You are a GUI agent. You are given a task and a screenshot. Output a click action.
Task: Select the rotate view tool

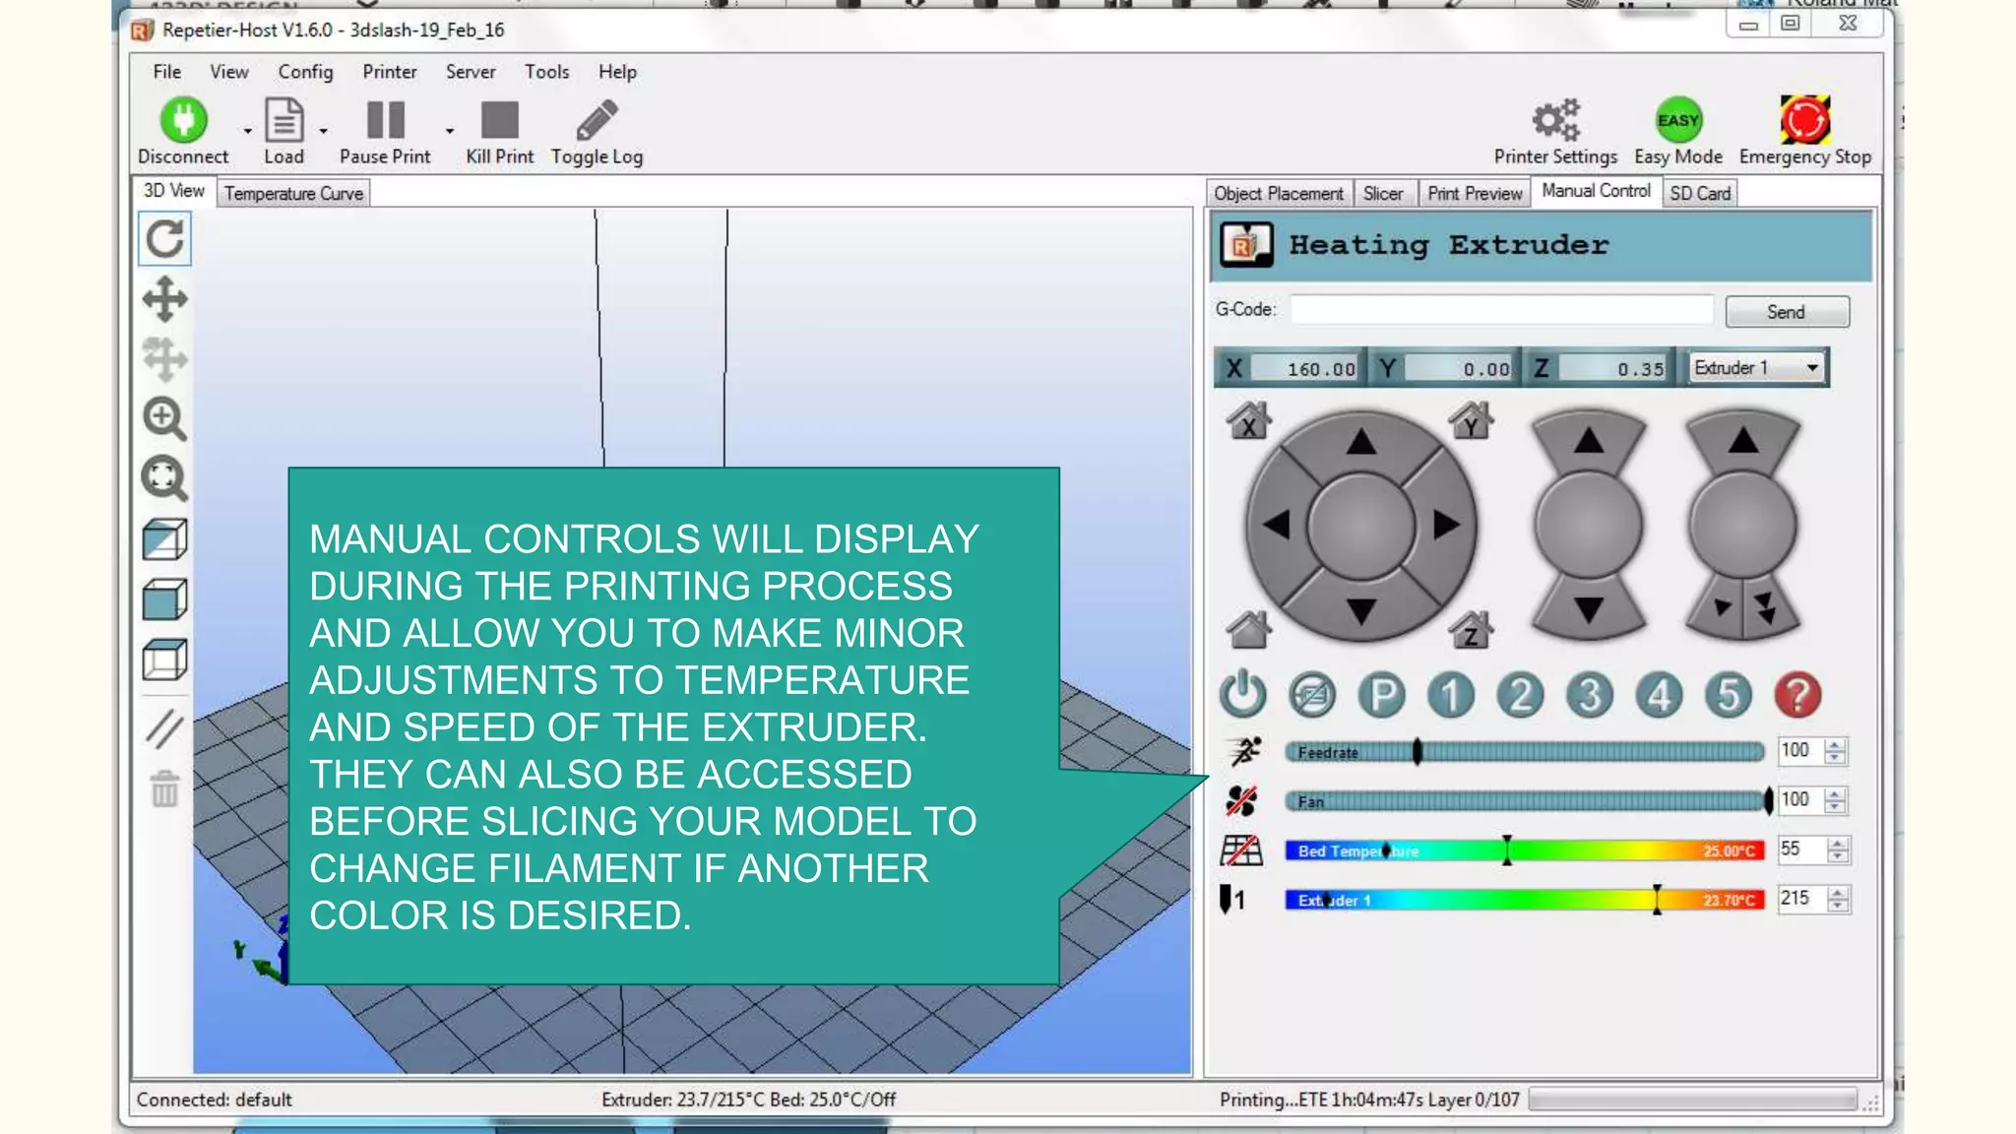tap(164, 239)
